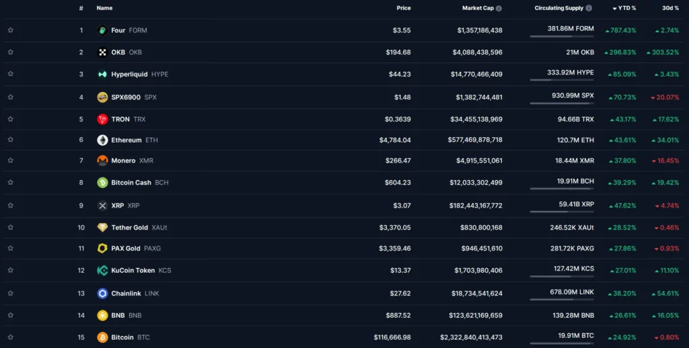Click the Market Cap info icon
Screen dimensions: 689x348
[499, 8]
